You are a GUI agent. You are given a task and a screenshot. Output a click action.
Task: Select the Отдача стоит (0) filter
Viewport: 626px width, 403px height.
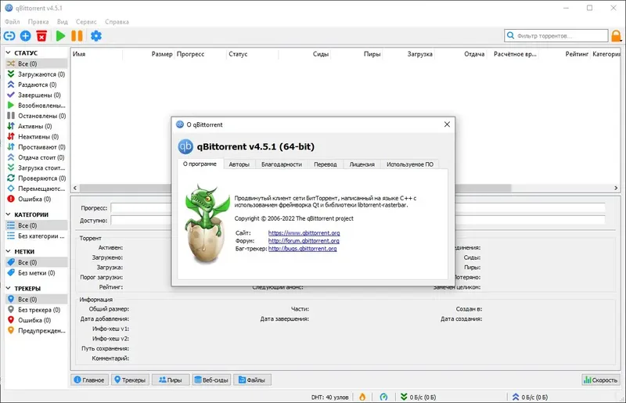click(x=36, y=157)
